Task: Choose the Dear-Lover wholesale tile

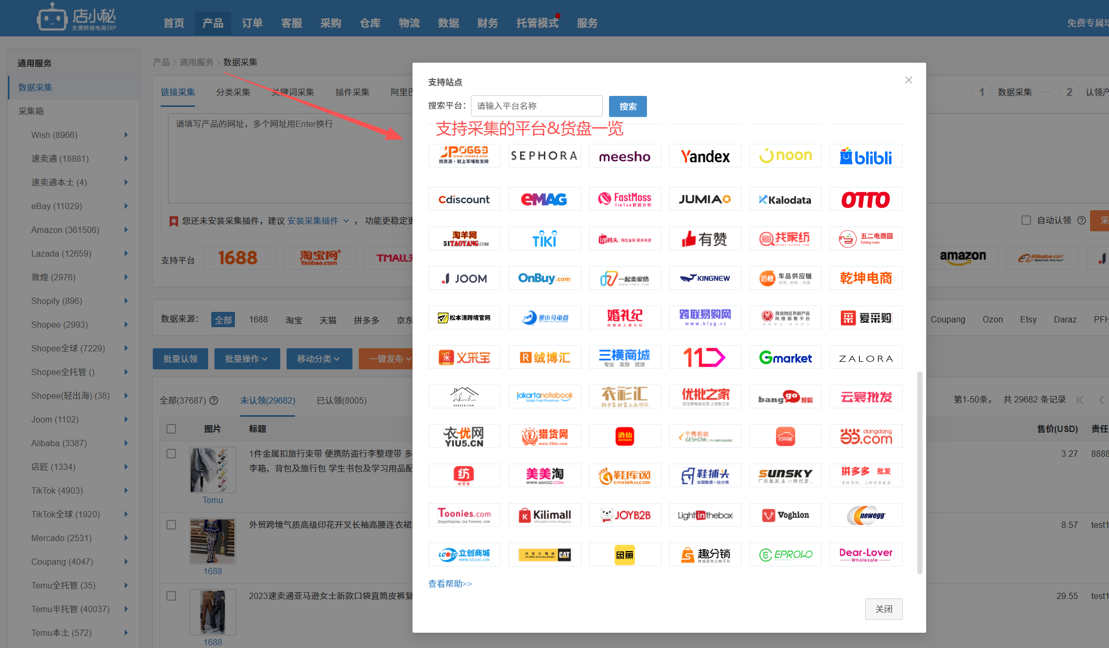Action: (866, 555)
